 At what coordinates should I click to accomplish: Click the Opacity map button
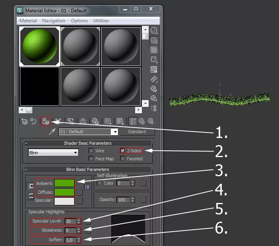click(143, 200)
